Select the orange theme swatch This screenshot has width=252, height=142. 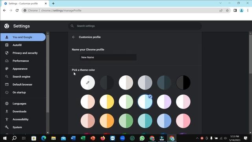tap(107, 121)
